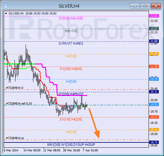Click the SILVER,H4 title bar text

69,6
